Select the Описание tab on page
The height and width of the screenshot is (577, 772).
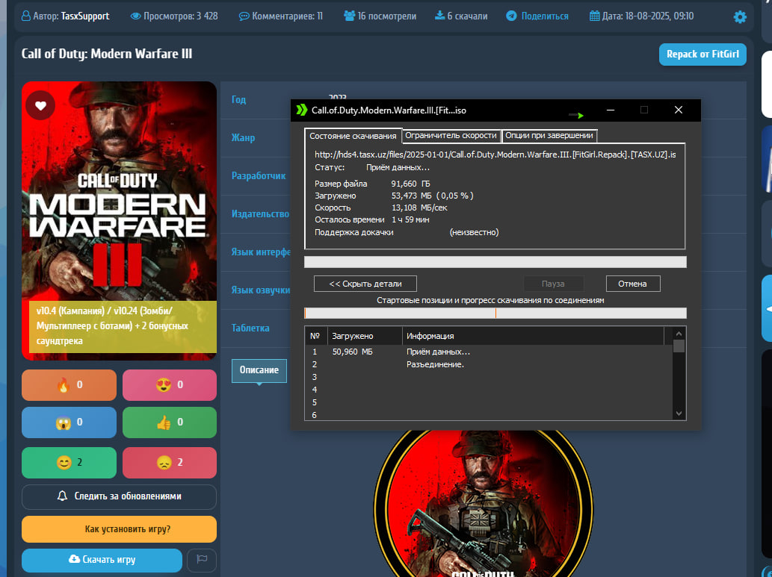click(x=259, y=370)
